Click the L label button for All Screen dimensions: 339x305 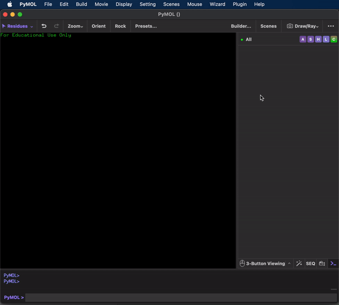326,40
